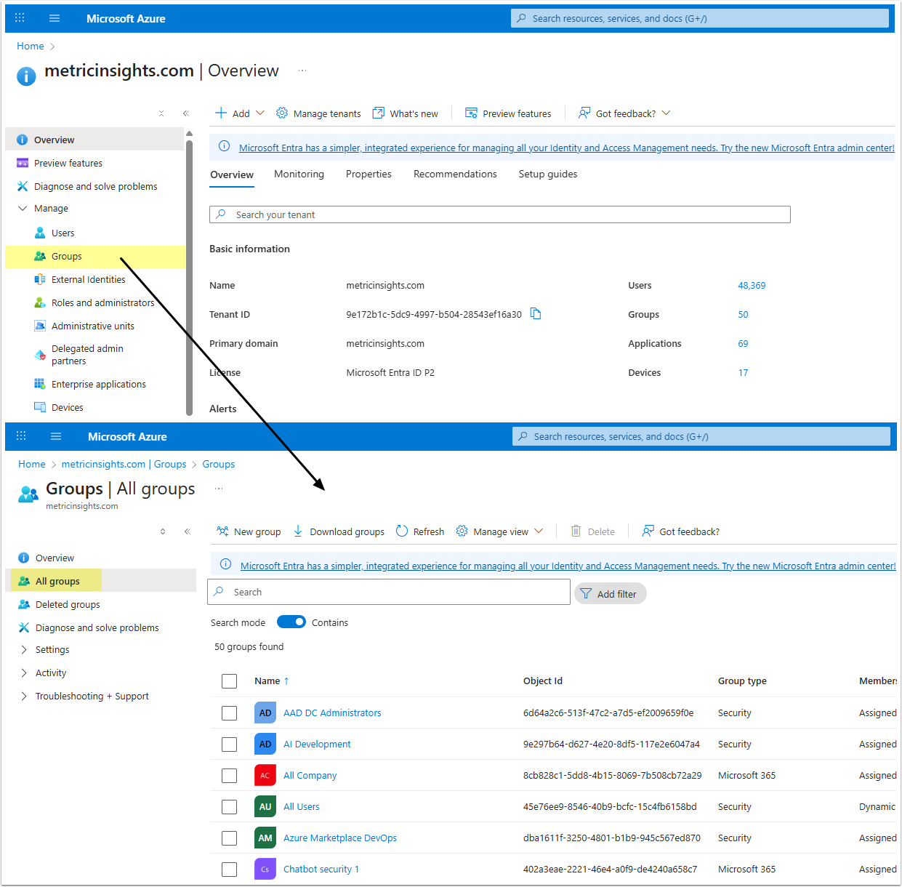Click the Manage view gear icon

462,531
